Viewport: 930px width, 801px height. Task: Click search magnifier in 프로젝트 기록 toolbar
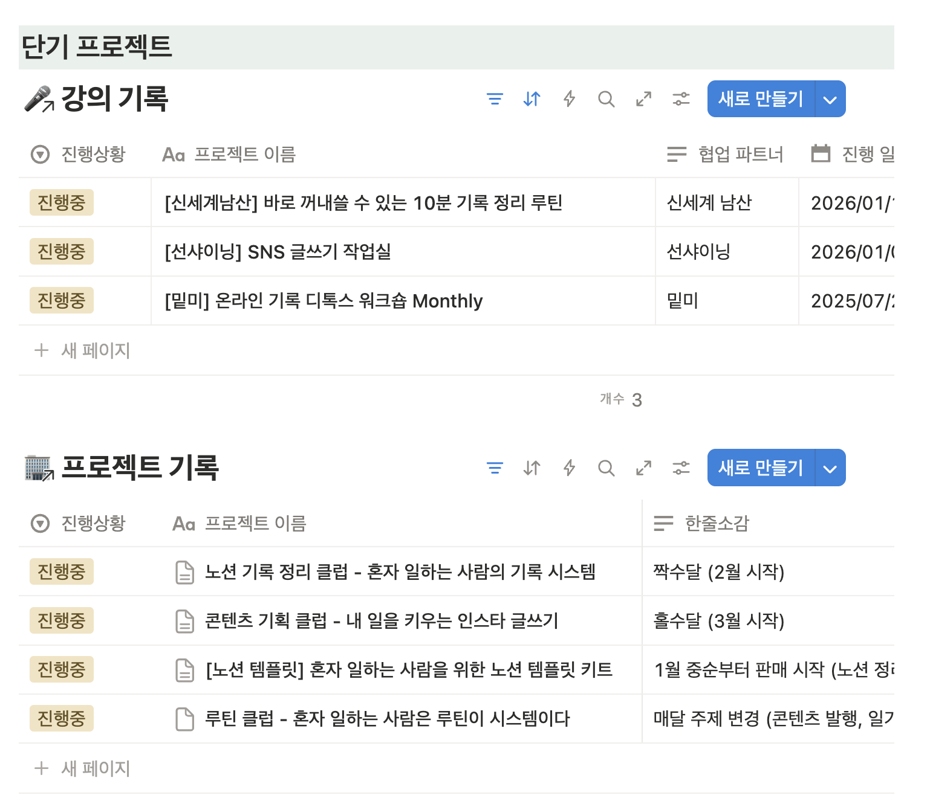click(x=606, y=468)
